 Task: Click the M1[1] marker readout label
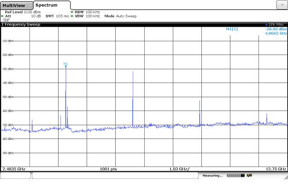click(232, 29)
